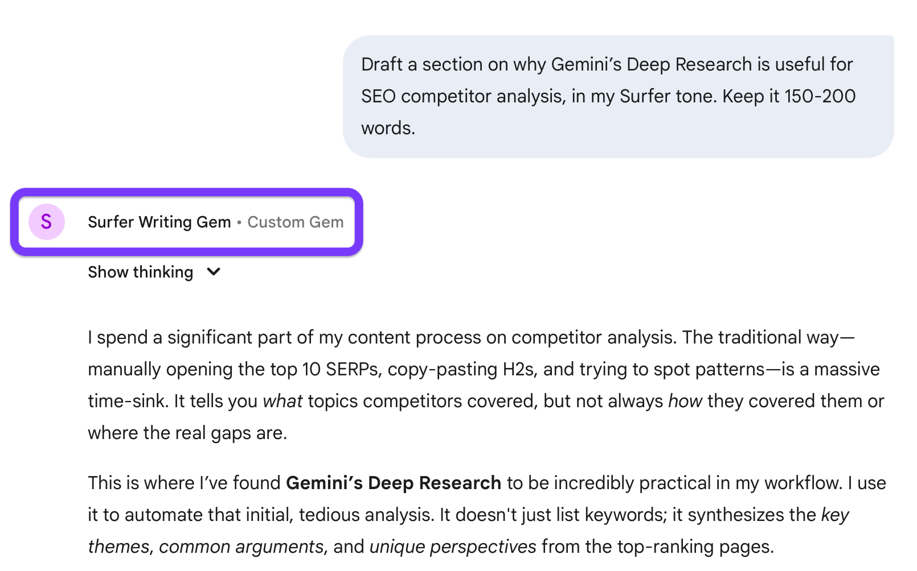The height and width of the screenshot is (571, 917).
Task: Click the user prompt message bubble
Action: 617,96
